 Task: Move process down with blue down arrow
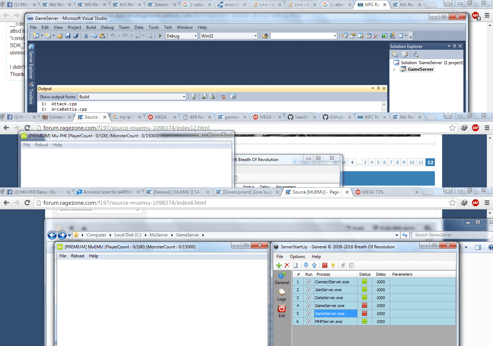[306, 265]
